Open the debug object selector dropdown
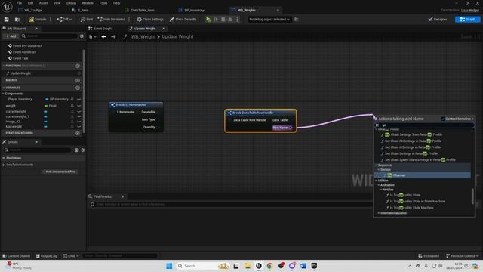Screen dimensions: 483x272 269,20
